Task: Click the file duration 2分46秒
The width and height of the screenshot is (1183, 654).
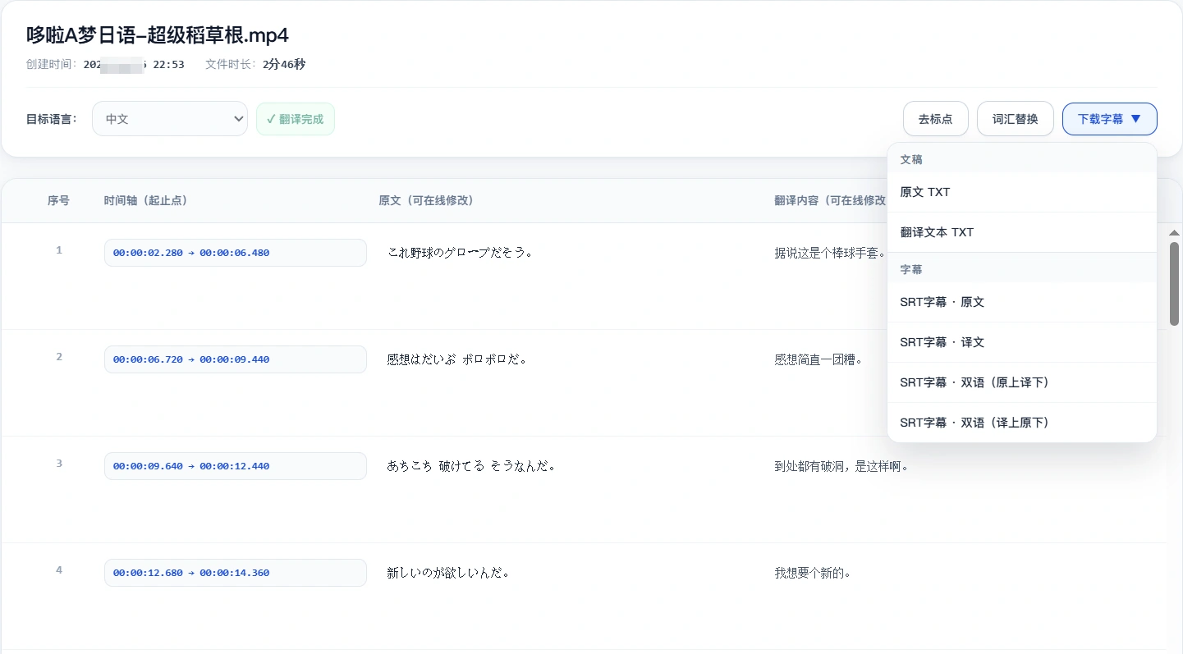Action: pos(284,64)
